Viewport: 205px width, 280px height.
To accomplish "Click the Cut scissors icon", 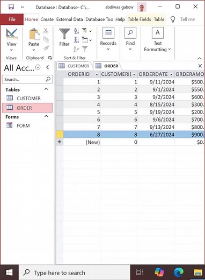I will 46,31.
